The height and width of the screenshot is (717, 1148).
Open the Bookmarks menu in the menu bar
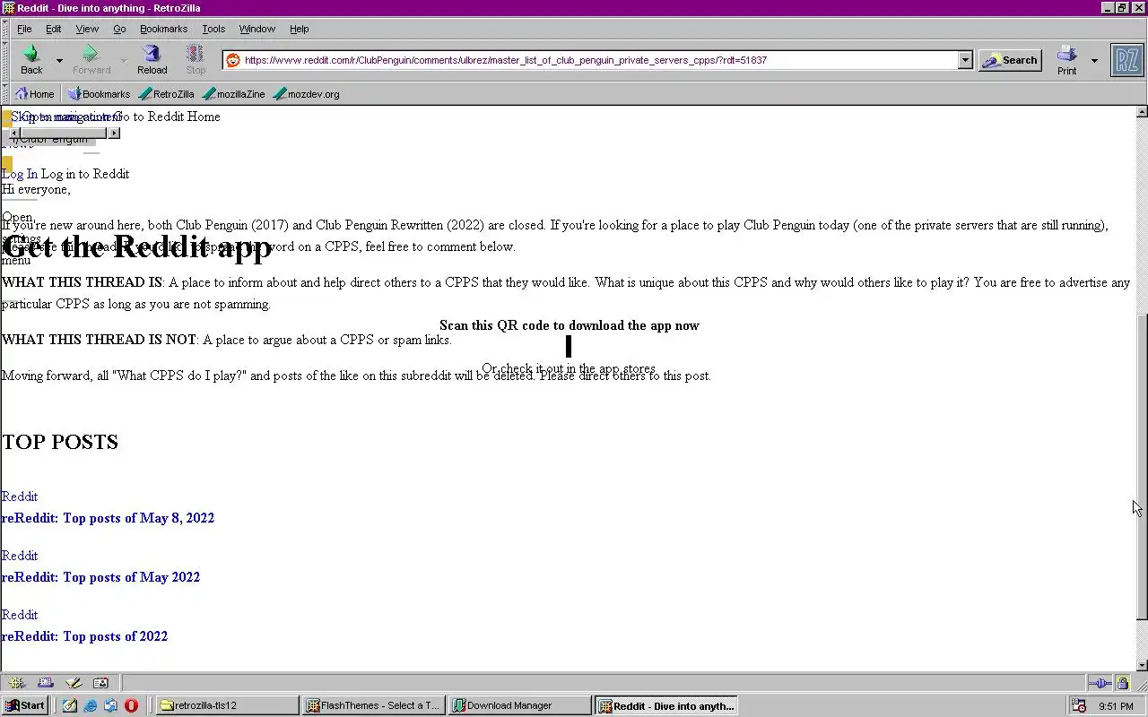pyautogui.click(x=163, y=29)
